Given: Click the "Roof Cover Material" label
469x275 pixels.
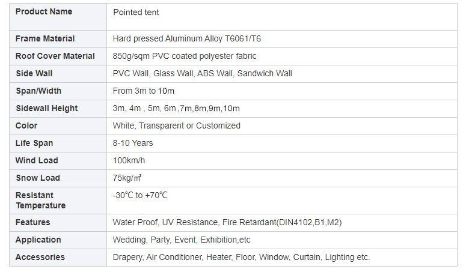Looking at the screenshot, I should click(55, 56).
